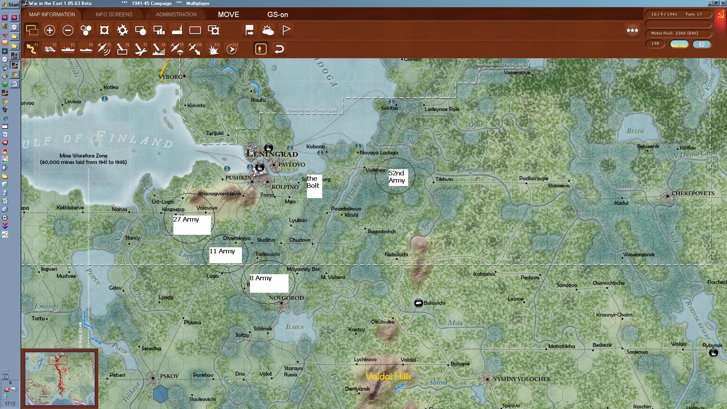The height and width of the screenshot is (409, 727).
Task: Click the GS-on ground support toggle
Action: (x=278, y=14)
